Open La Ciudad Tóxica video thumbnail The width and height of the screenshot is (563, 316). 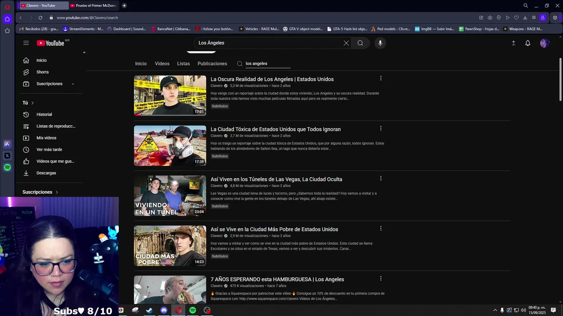[x=170, y=146]
